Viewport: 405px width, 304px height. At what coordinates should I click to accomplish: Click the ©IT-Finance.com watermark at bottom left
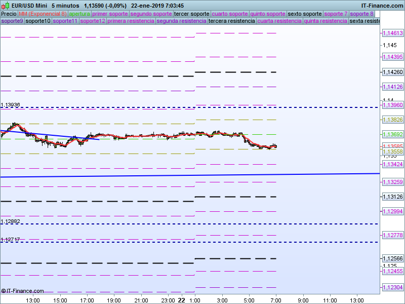point(22,291)
